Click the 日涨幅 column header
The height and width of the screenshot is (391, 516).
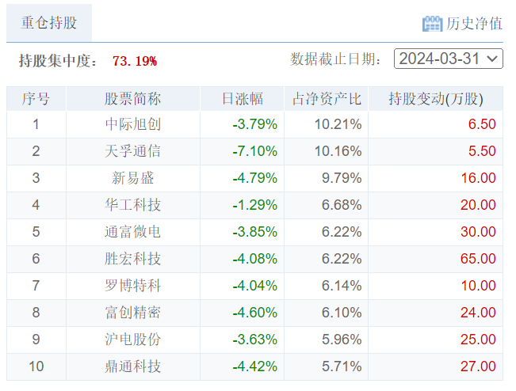(x=243, y=99)
